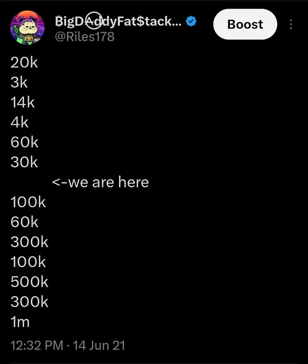Click the '1m' line of tweet
Viewport: 308px width, 364px height.
[20, 322]
